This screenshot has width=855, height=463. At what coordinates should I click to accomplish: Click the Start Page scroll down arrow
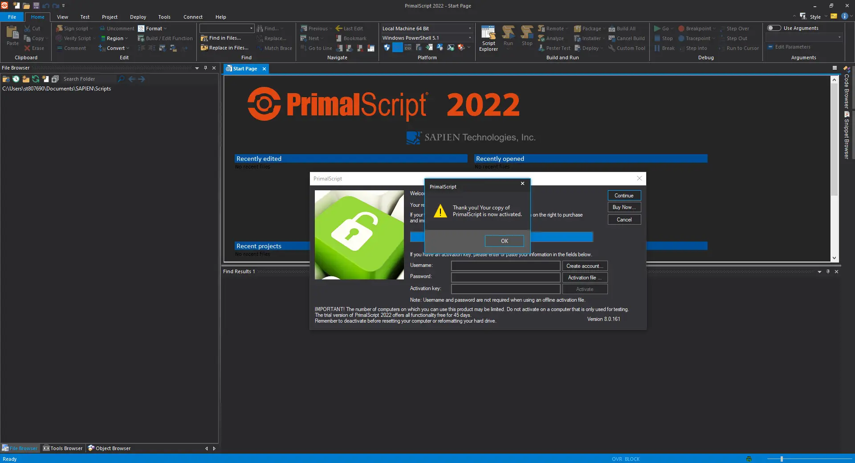coord(834,258)
